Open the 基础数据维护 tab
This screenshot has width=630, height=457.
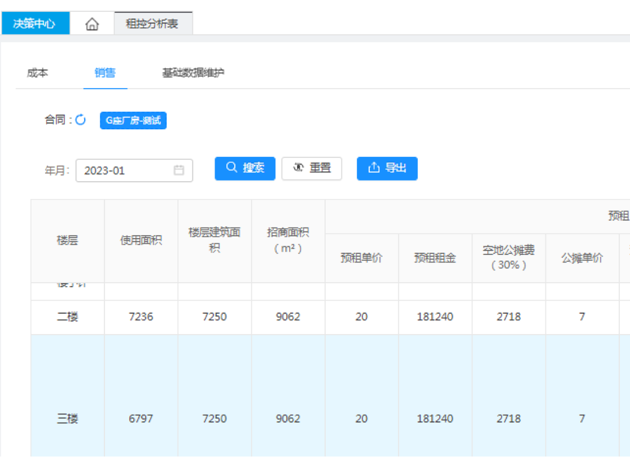coord(193,73)
